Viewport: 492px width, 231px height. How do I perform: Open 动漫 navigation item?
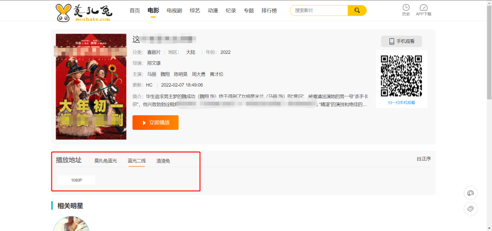tap(213, 10)
